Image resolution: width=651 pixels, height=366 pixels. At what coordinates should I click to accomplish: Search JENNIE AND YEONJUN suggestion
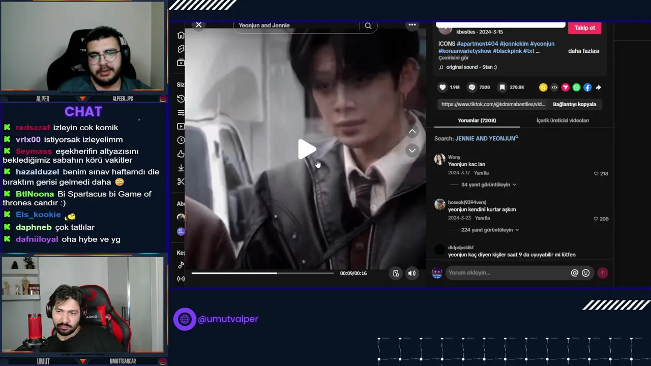pyautogui.click(x=487, y=138)
